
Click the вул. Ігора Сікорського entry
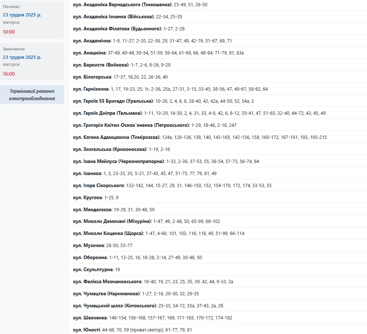point(99,186)
